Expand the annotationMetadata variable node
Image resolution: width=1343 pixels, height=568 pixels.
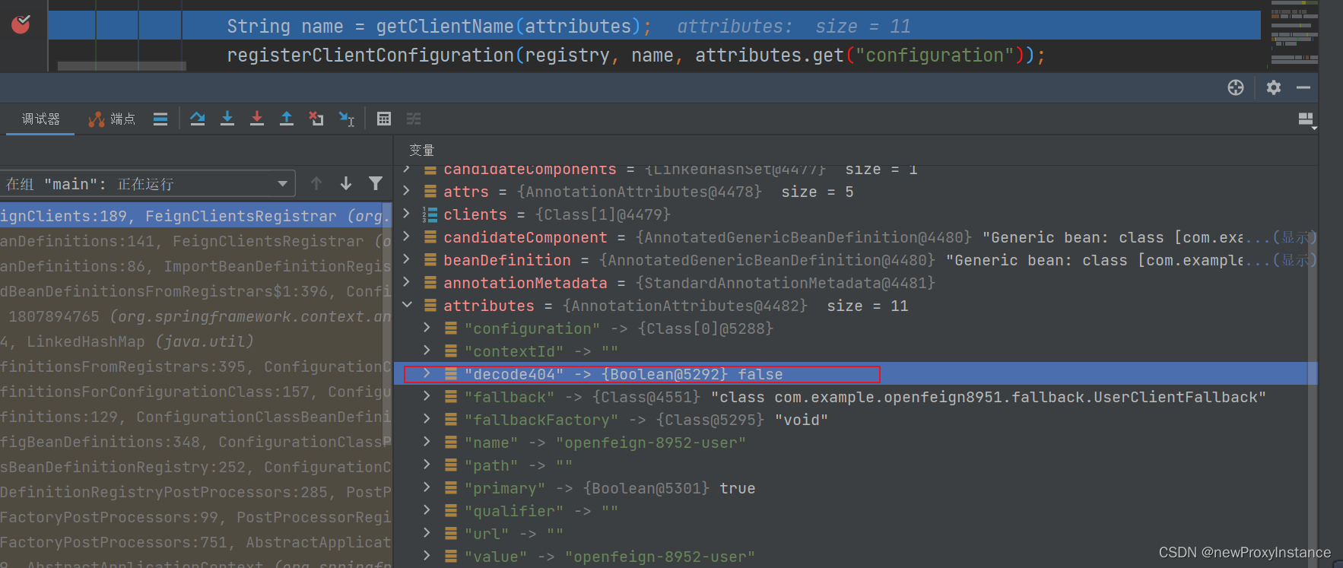tap(407, 282)
